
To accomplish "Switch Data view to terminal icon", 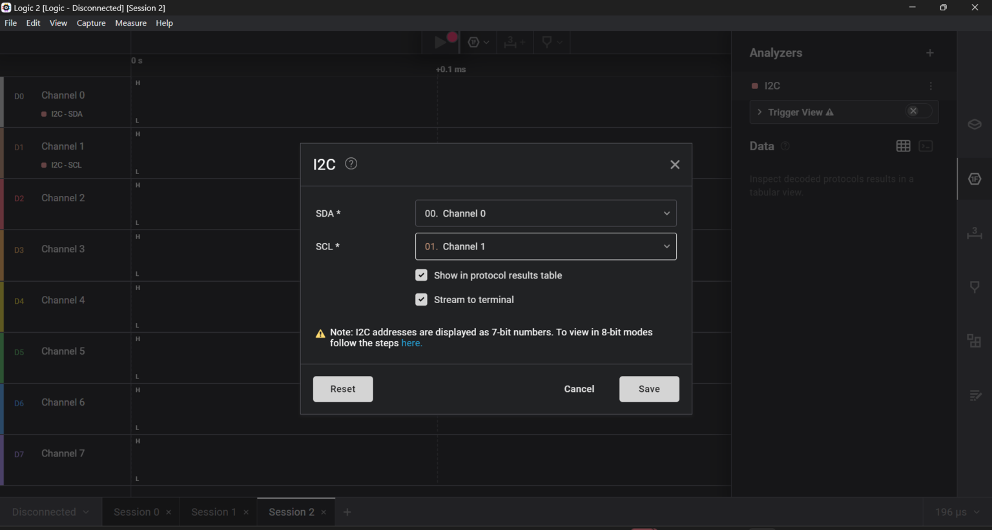I will pyautogui.click(x=926, y=146).
